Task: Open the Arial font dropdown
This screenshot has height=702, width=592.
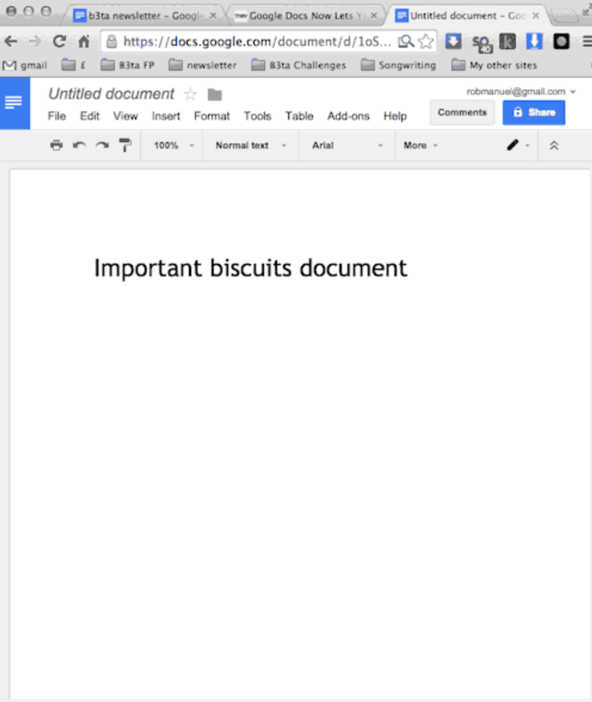Action: [x=347, y=145]
